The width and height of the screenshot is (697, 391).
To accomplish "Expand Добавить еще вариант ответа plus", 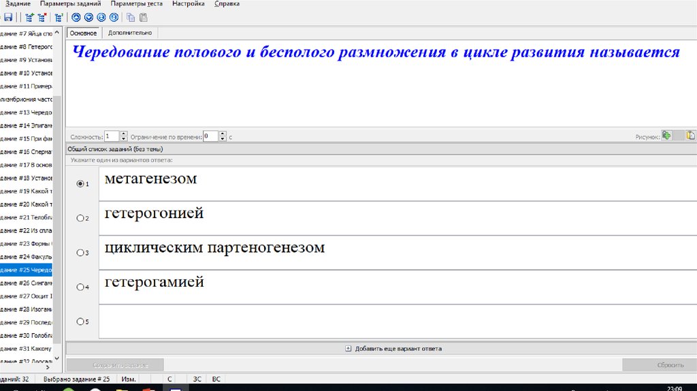I will [x=348, y=348].
